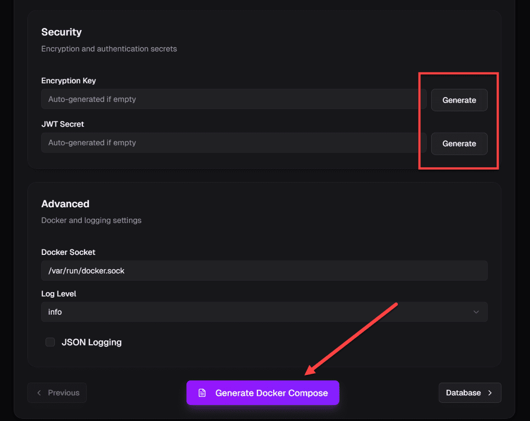
Task: Switch to the Database step
Action: click(x=470, y=392)
